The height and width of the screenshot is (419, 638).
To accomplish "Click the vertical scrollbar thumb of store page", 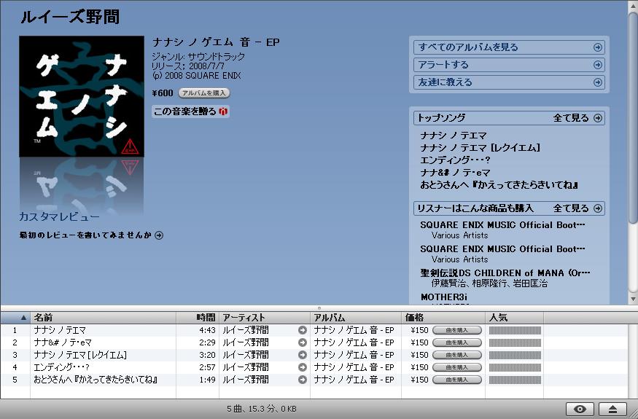I will (633, 118).
